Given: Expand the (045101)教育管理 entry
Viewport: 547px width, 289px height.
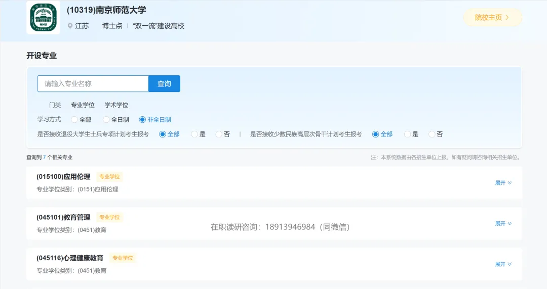Looking at the screenshot, I should [x=503, y=223].
